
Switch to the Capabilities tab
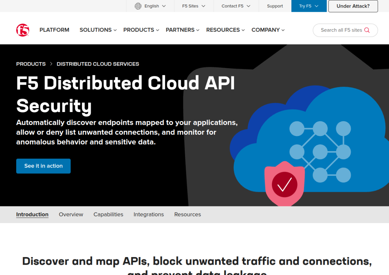(108, 215)
